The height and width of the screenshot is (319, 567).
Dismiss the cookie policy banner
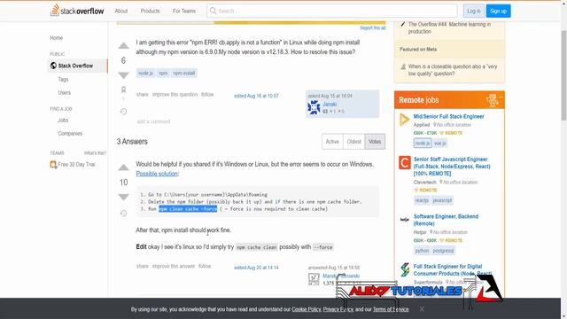pyautogui.click(x=422, y=309)
